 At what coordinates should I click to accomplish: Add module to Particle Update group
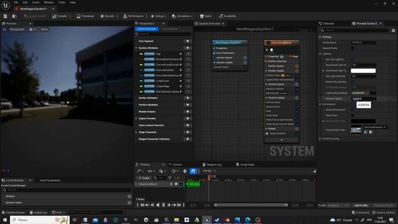pyautogui.click(x=297, y=98)
